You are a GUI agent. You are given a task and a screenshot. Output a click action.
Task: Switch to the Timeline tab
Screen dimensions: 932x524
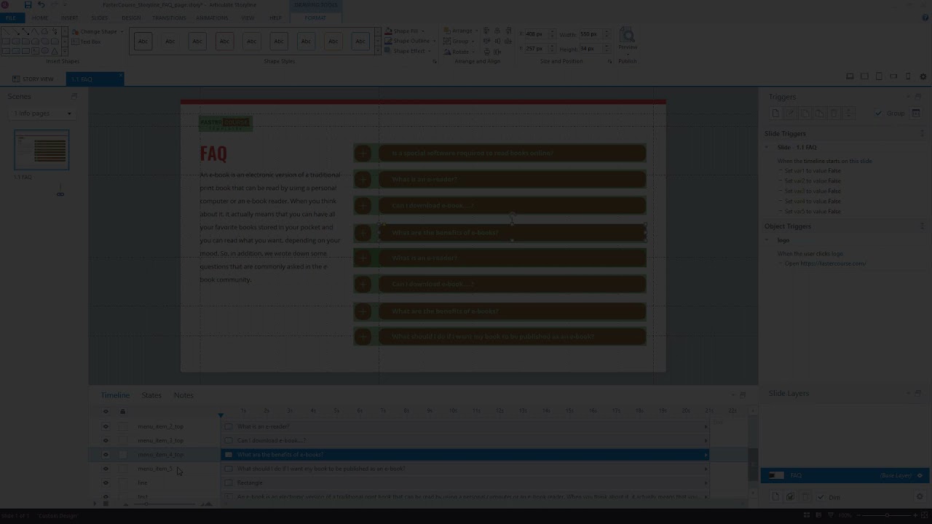[x=115, y=395]
